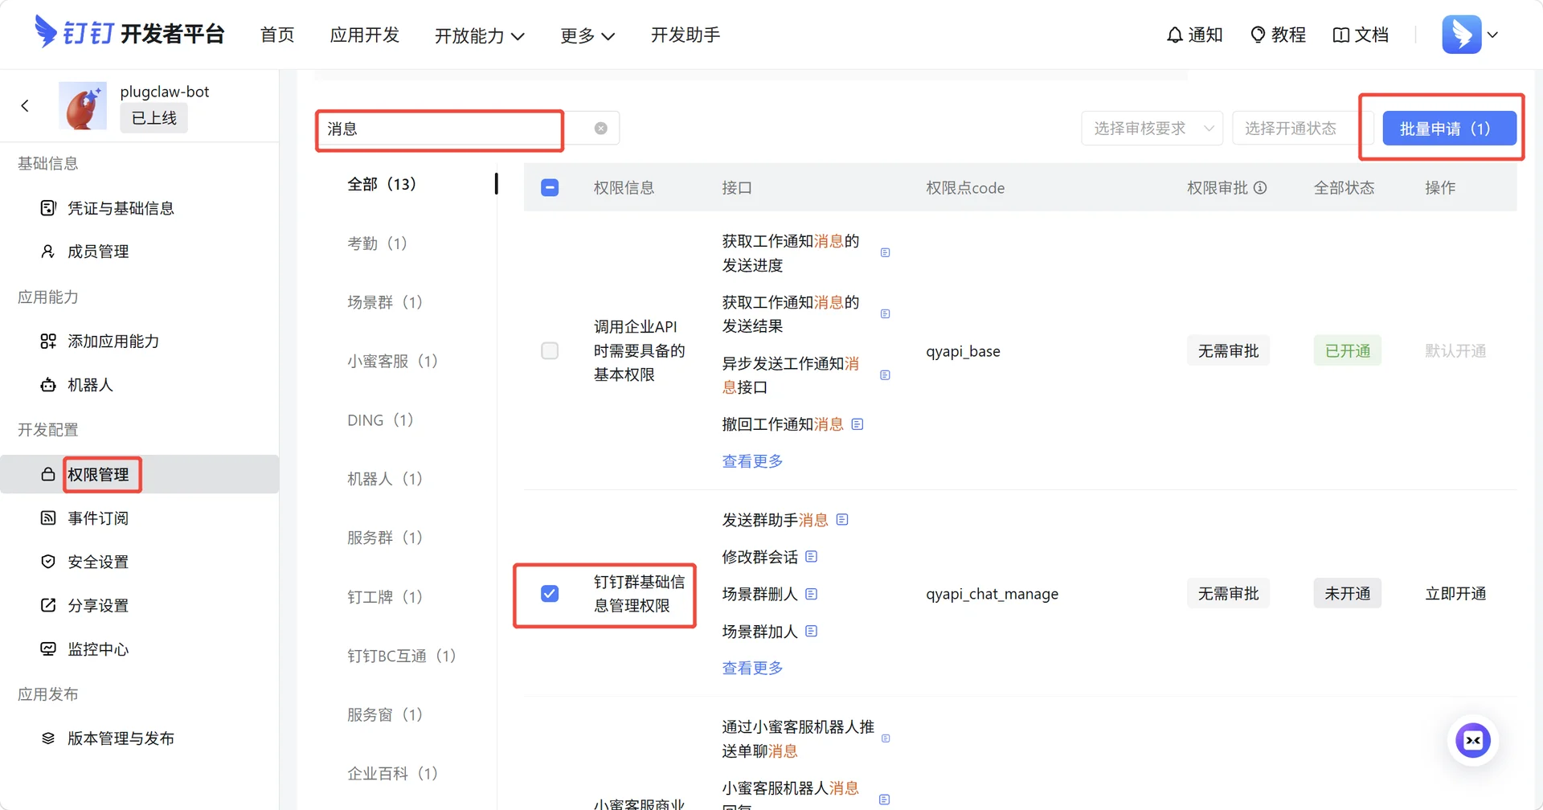
Task: Clear the search field with x icon
Action: click(601, 129)
